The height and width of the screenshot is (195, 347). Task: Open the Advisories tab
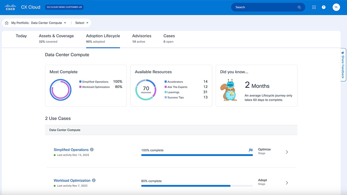tap(142, 39)
